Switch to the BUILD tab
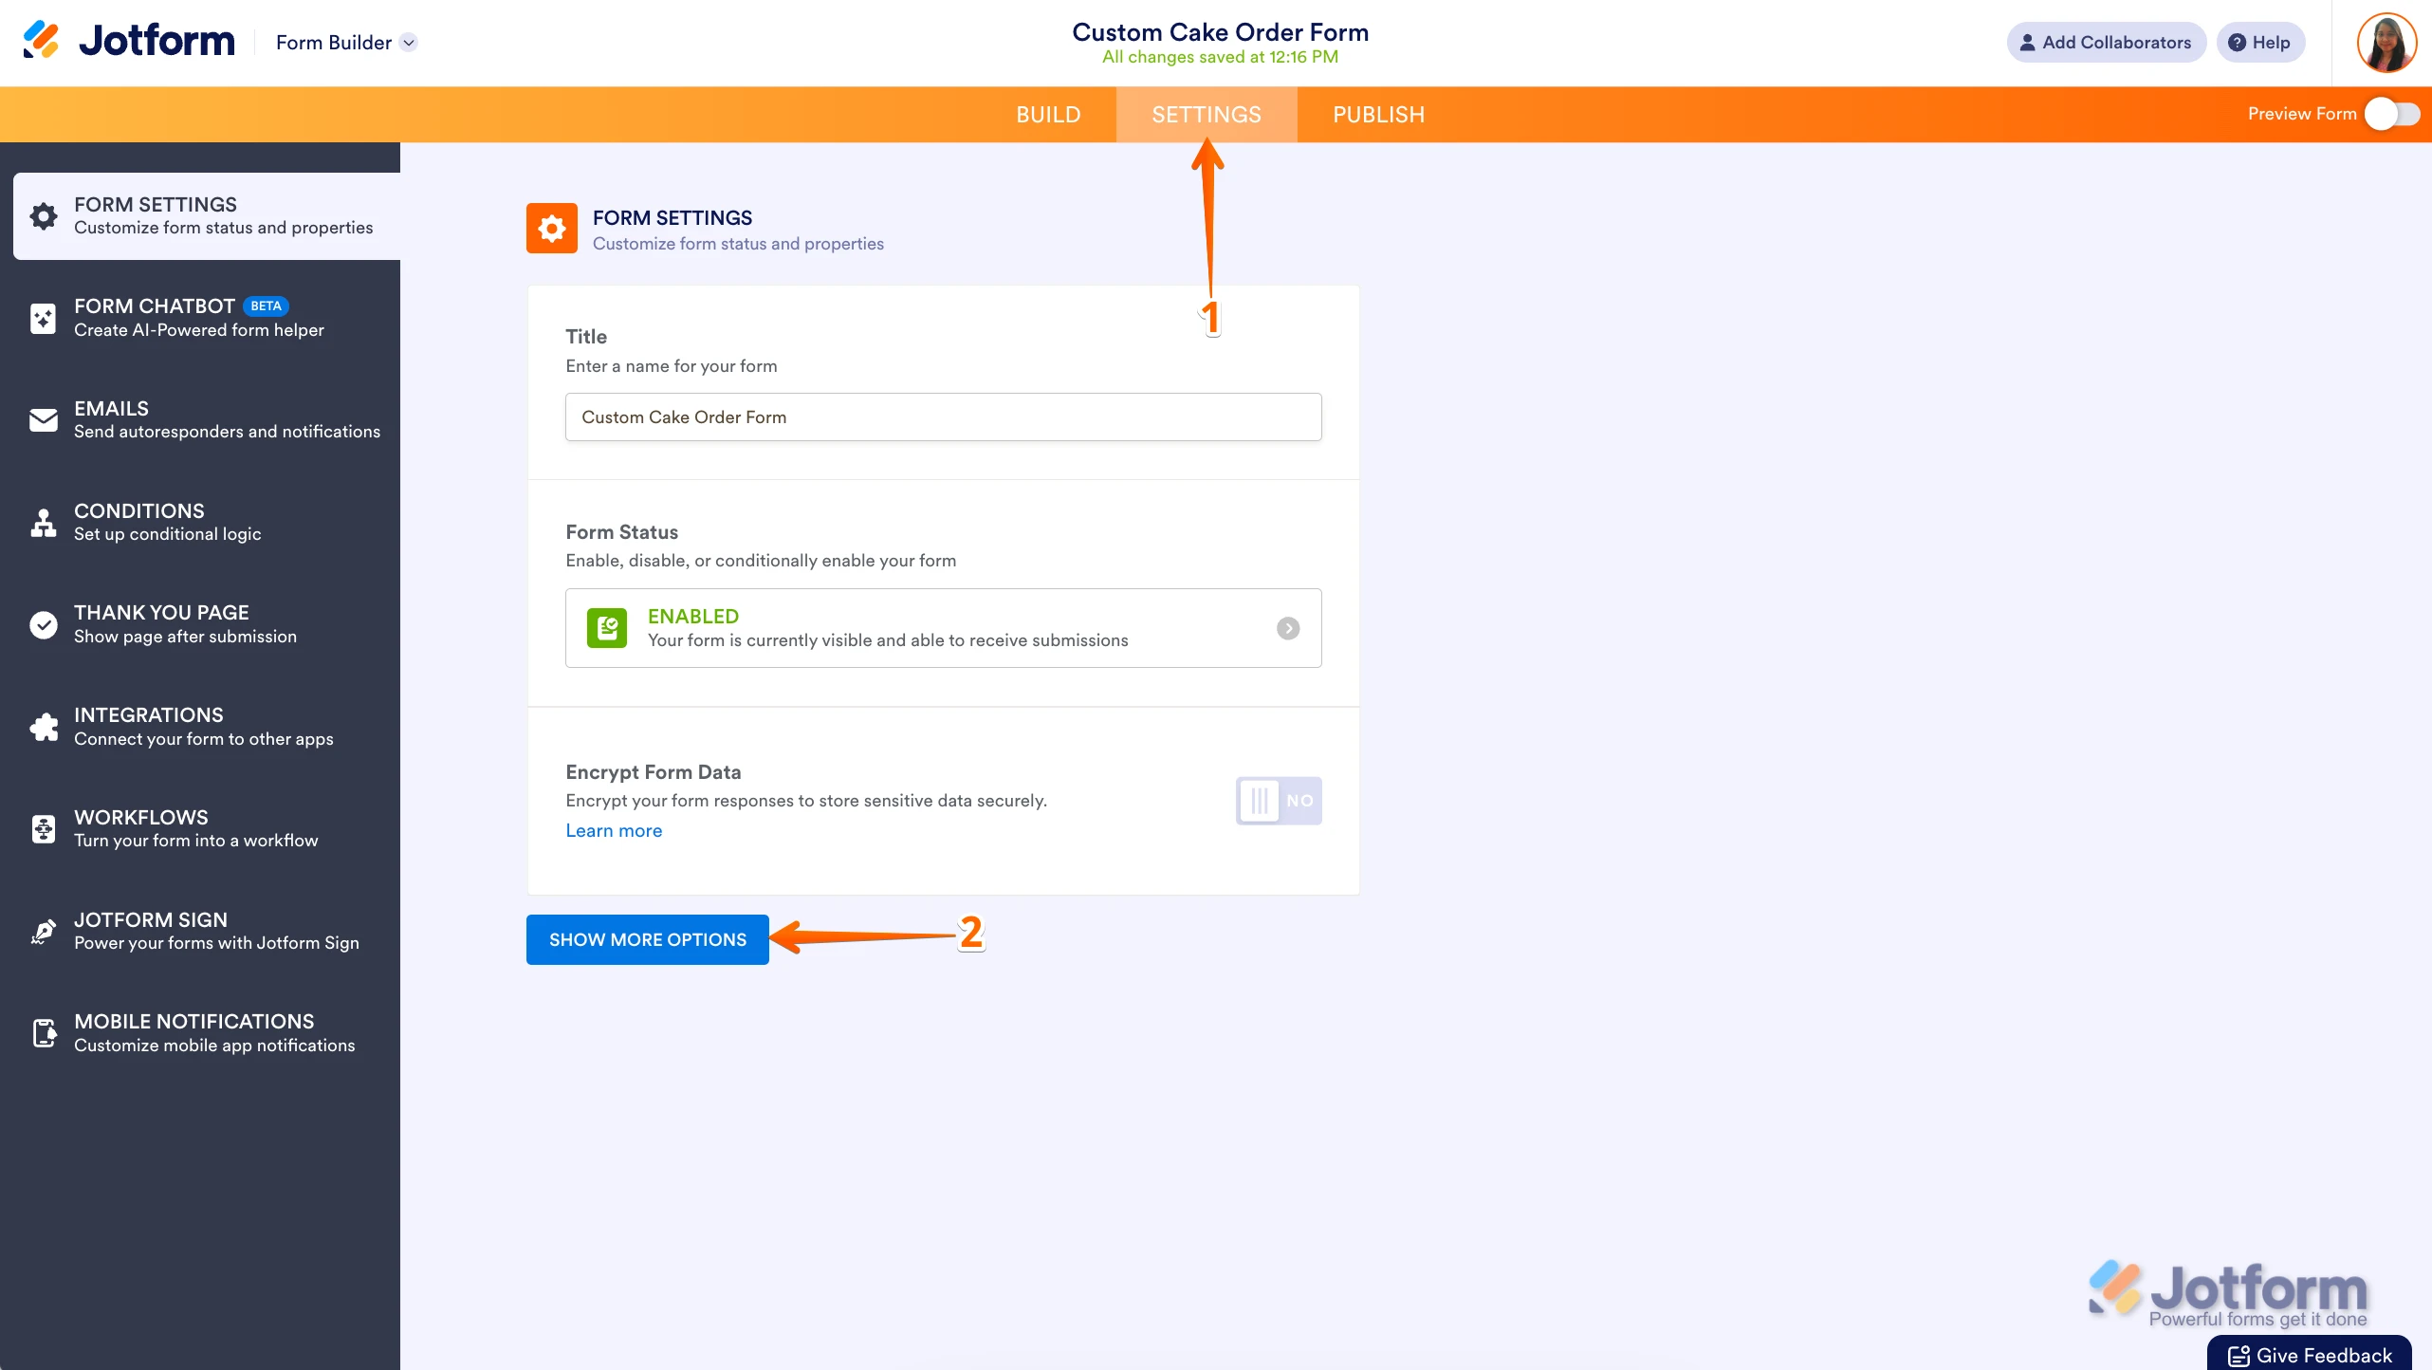 [1048, 114]
